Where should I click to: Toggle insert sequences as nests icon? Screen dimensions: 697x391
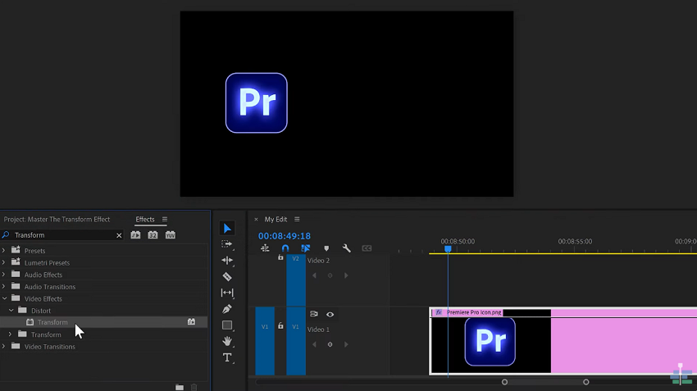[x=265, y=248]
